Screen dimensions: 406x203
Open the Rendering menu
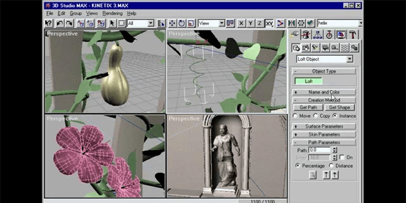[112, 14]
